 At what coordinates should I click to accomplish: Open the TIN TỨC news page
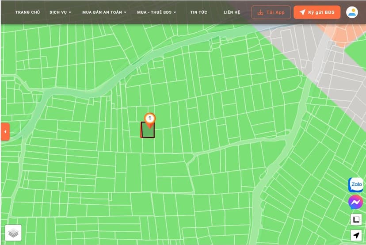198,12
